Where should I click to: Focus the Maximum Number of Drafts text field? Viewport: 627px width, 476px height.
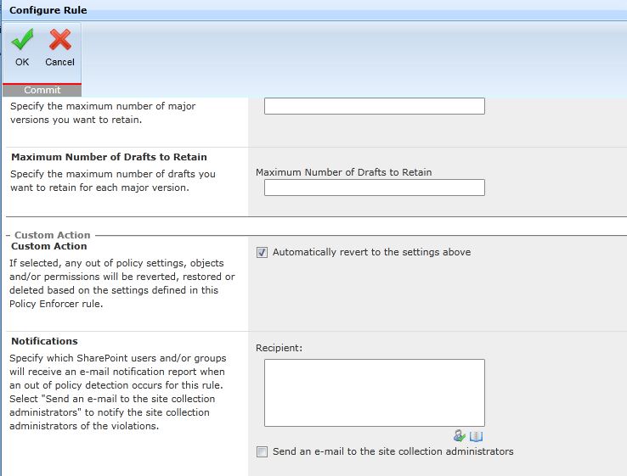coord(374,188)
